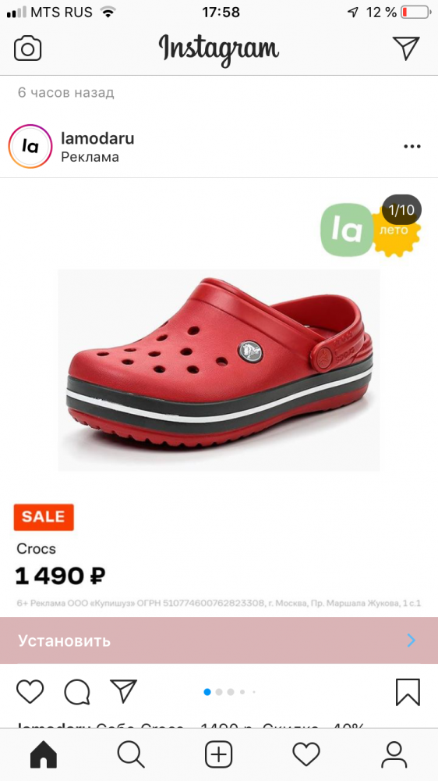Open direct messages paper plane icon at top
The height and width of the screenshot is (781, 438).
point(406,48)
